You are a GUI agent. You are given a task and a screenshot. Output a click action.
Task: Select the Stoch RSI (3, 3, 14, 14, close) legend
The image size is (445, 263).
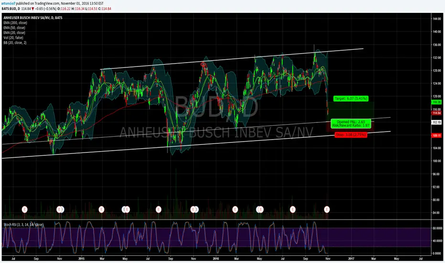pyautogui.click(x=23, y=225)
